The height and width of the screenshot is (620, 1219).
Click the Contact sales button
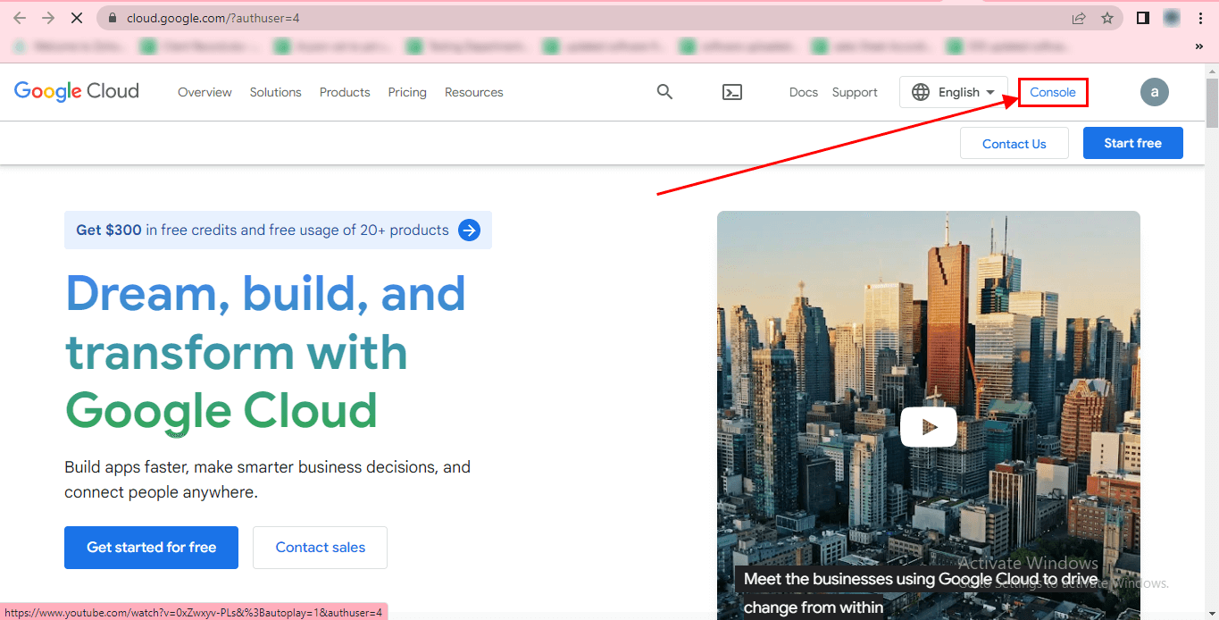(x=320, y=548)
